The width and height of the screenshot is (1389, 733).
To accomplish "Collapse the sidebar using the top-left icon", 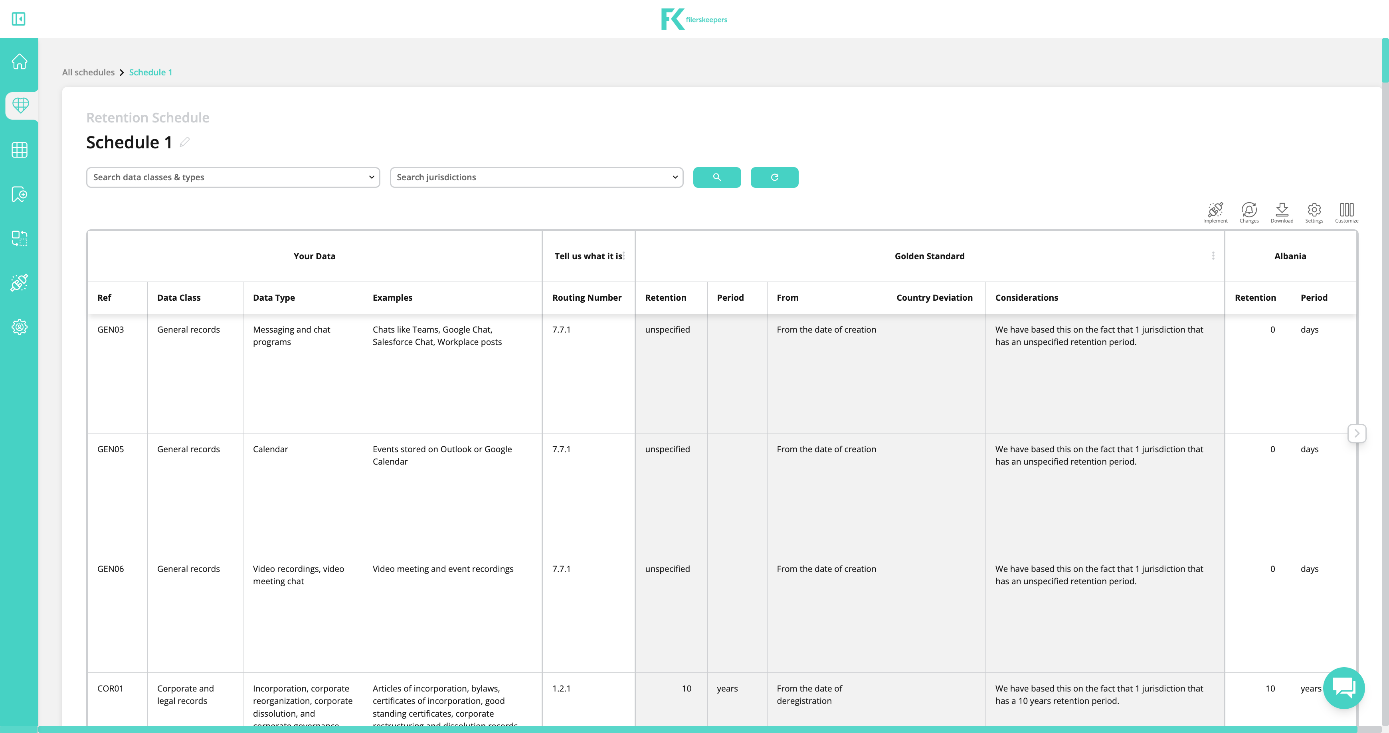I will coord(19,19).
